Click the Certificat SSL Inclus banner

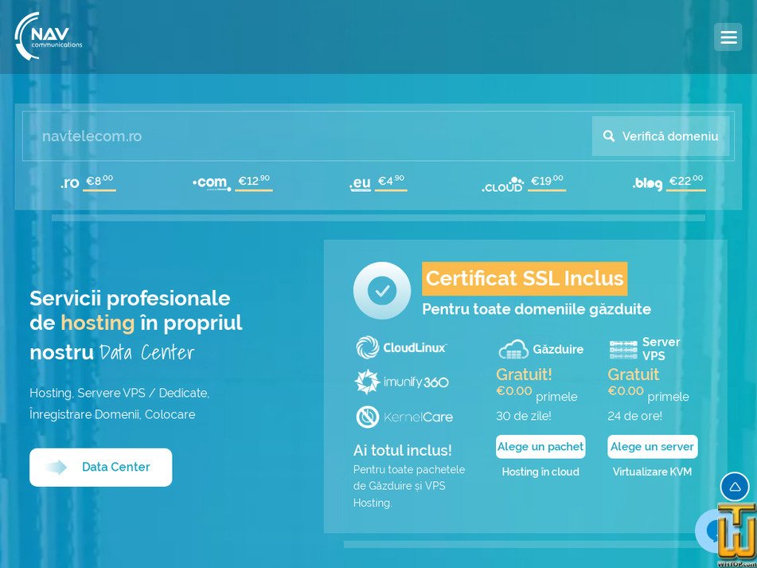[x=525, y=279]
